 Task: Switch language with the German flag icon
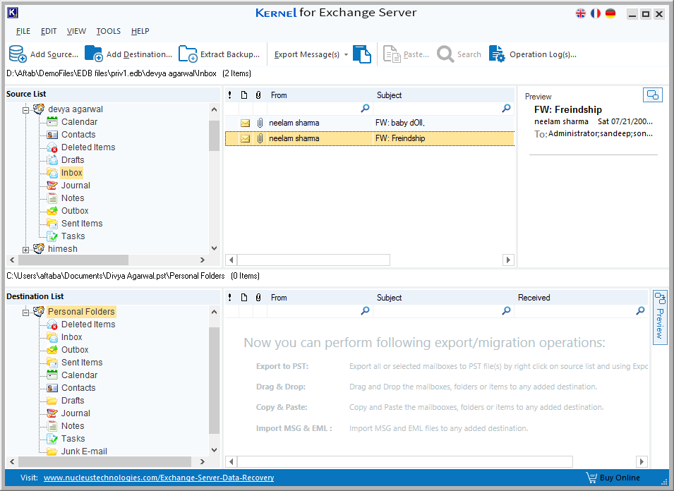(610, 13)
